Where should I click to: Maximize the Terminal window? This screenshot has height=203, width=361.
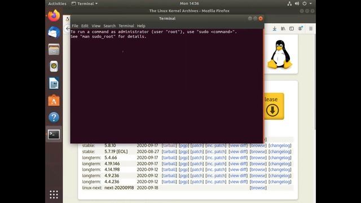[256, 19]
